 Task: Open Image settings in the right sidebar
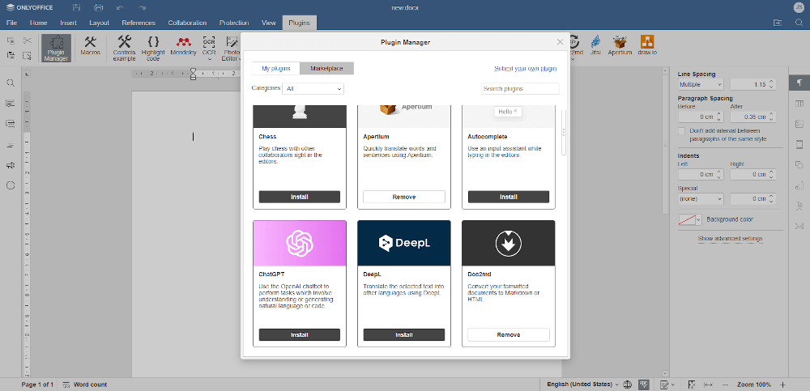point(799,124)
